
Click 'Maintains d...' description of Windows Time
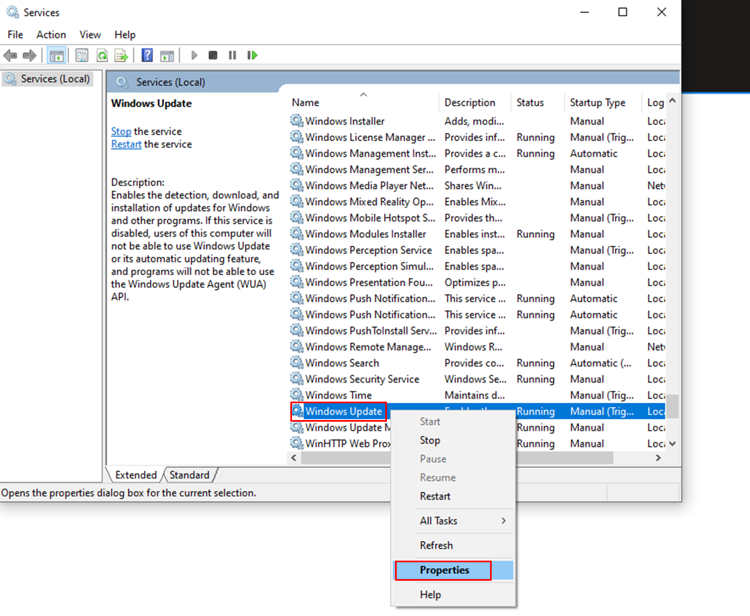[474, 395]
